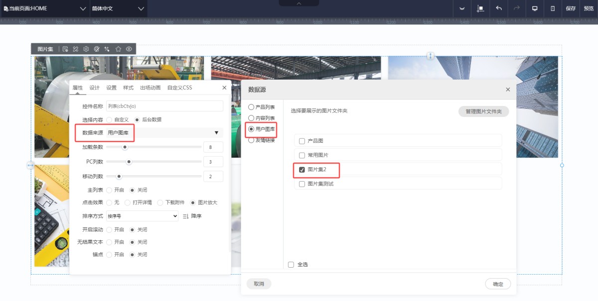Open 管理图片文件夹 button
The width and height of the screenshot is (598, 301).
click(483, 111)
